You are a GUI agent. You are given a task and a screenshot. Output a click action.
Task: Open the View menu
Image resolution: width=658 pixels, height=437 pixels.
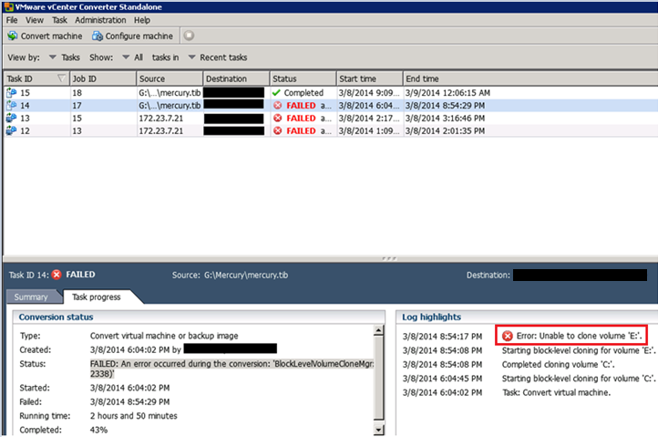(x=35, y=20)
